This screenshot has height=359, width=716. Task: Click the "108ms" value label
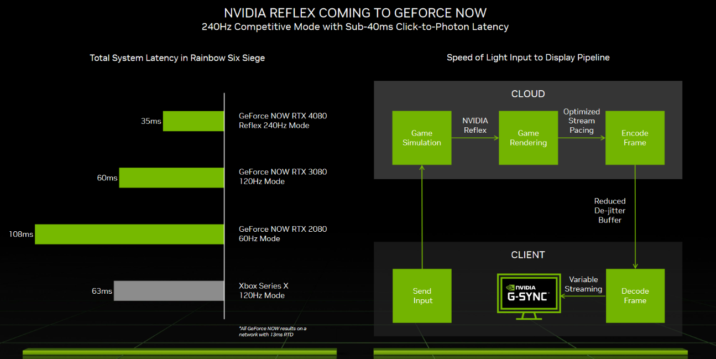[x=21, y=234]
